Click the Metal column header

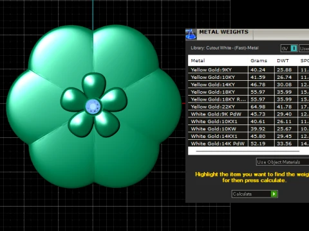click(198, 60)
